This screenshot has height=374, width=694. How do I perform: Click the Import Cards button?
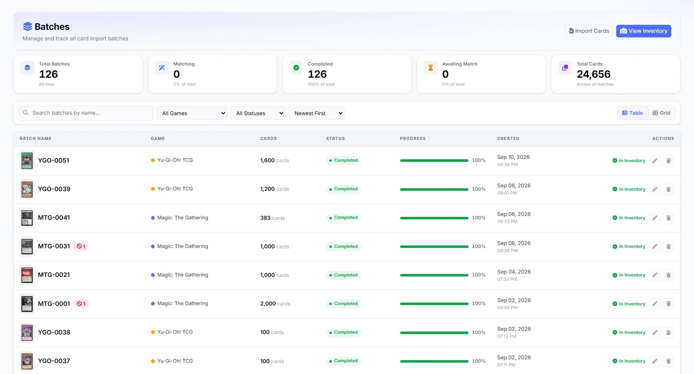(588, 31)
